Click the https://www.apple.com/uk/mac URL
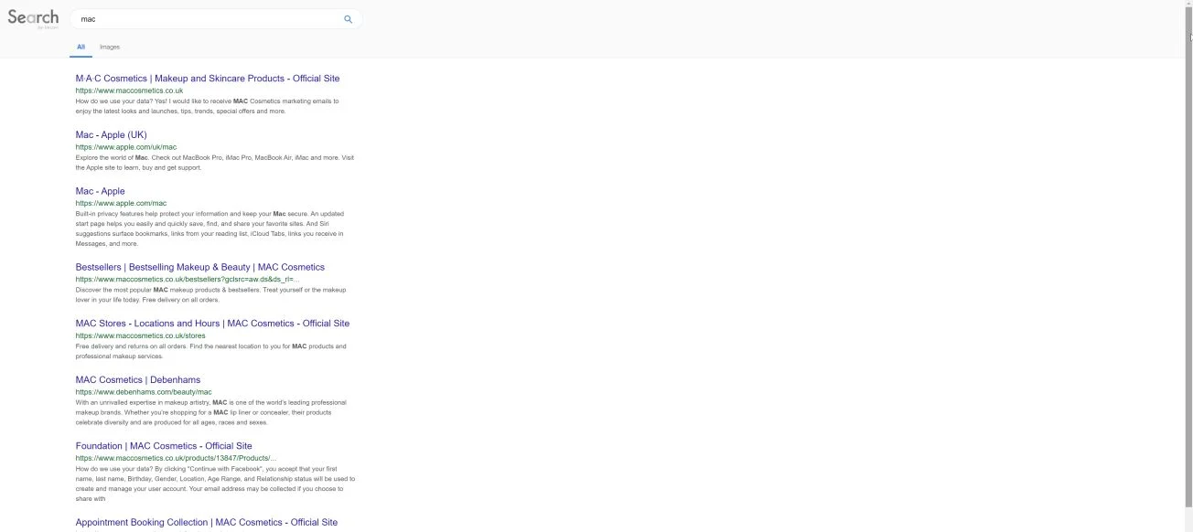Viewport: 1193px width, 532px height. click(x=126, y=147)
